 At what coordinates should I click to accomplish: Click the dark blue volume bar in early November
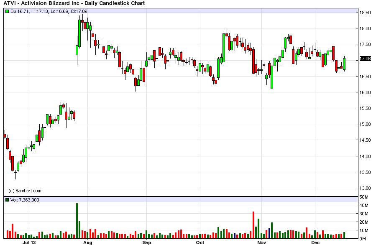pyautogui.click(x=269, y=233)
